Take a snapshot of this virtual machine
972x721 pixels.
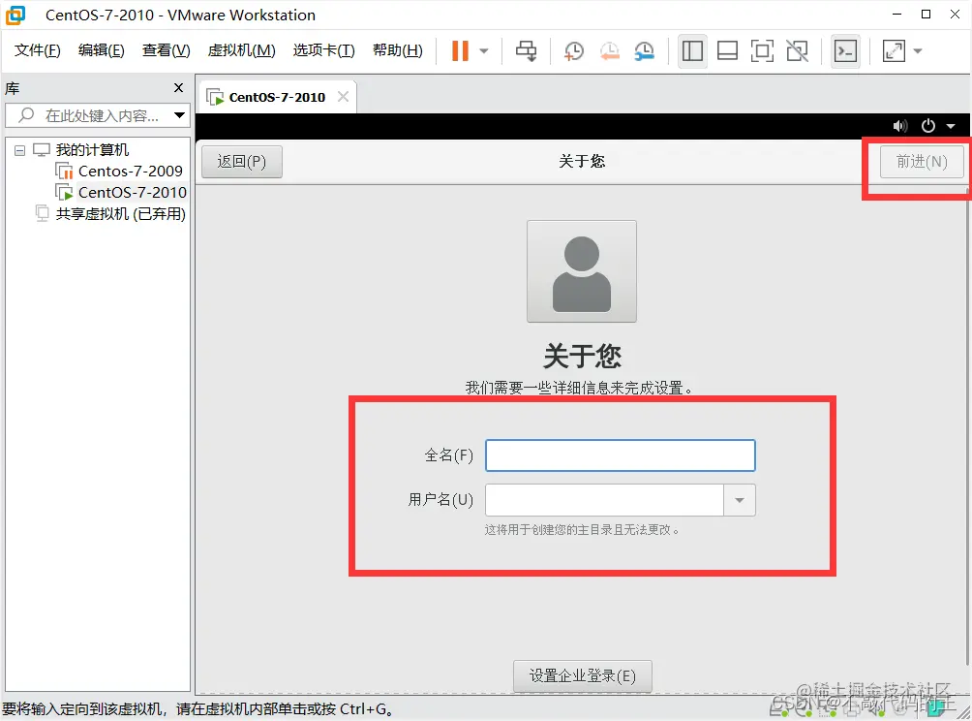click(574, 51)
